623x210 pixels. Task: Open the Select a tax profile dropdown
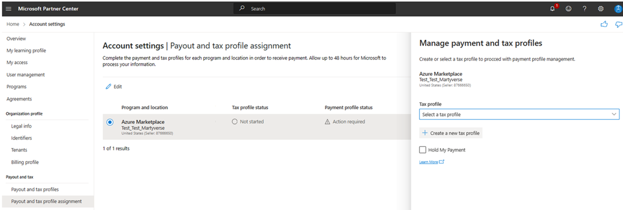pos(519,114)
